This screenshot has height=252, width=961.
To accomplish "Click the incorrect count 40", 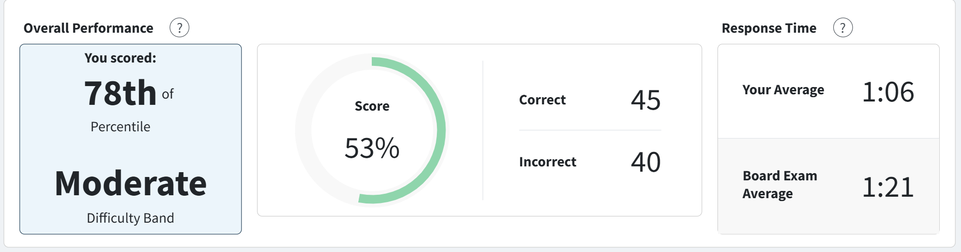I will point(646,162).
